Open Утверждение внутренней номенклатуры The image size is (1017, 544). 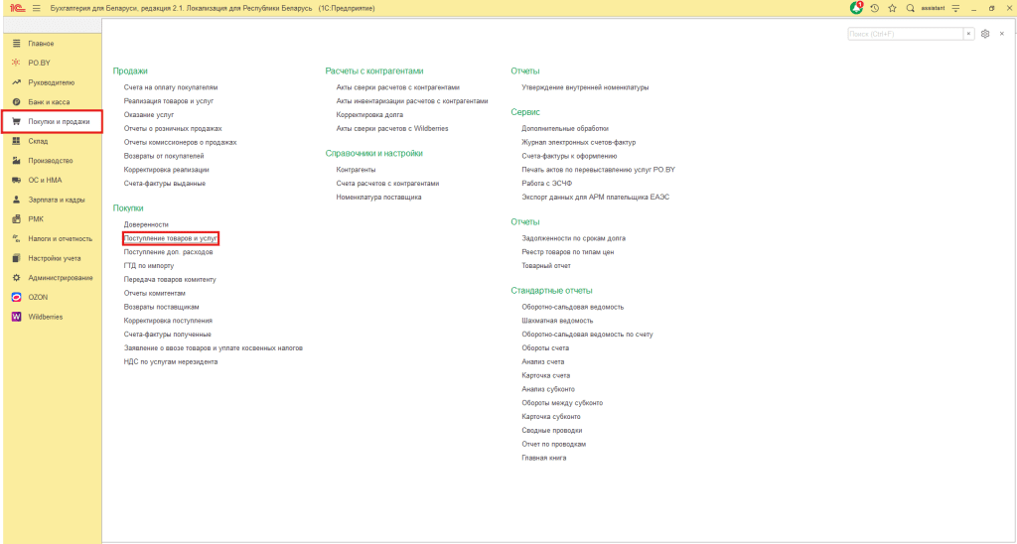tap(585, 87)
